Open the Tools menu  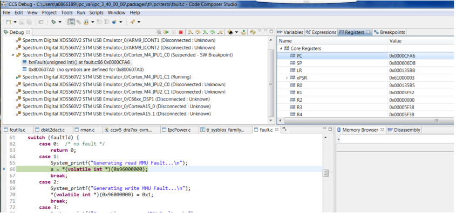click(x=66, y=13)
